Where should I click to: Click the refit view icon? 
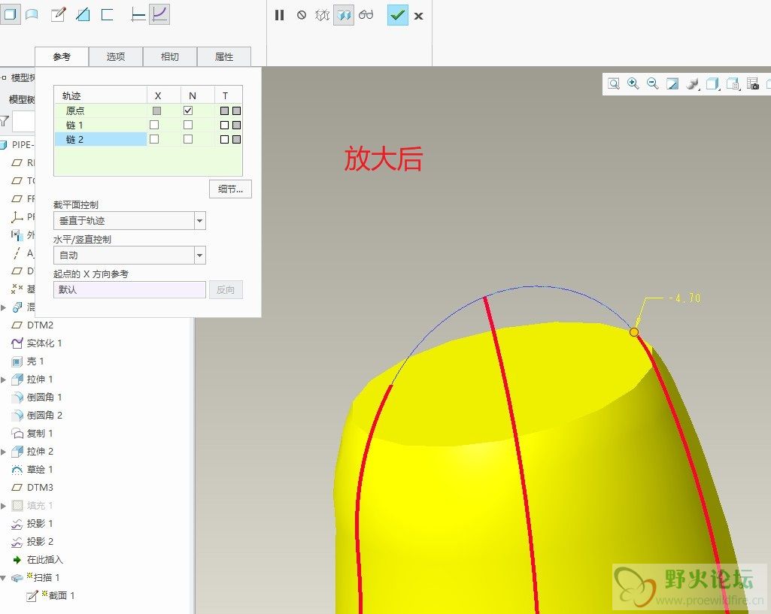(x=614, y=84)
